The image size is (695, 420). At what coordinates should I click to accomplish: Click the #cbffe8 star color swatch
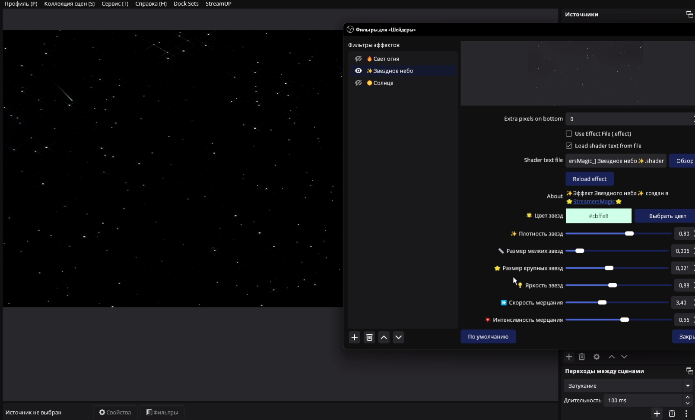coord(598,216)
